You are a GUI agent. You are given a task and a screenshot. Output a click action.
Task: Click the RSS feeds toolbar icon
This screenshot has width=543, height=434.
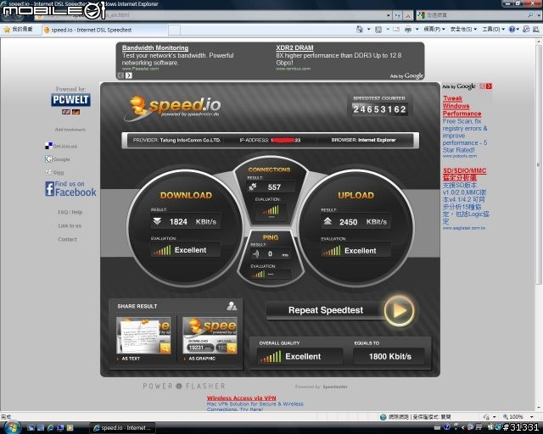coord(378,30)
